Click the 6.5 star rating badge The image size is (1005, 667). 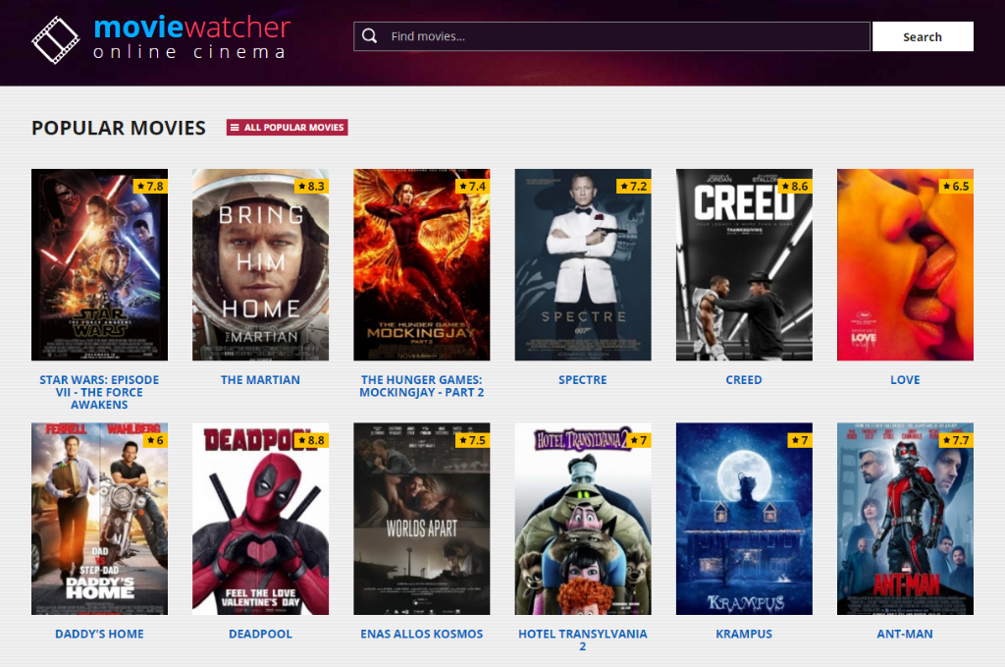[956, 186]
